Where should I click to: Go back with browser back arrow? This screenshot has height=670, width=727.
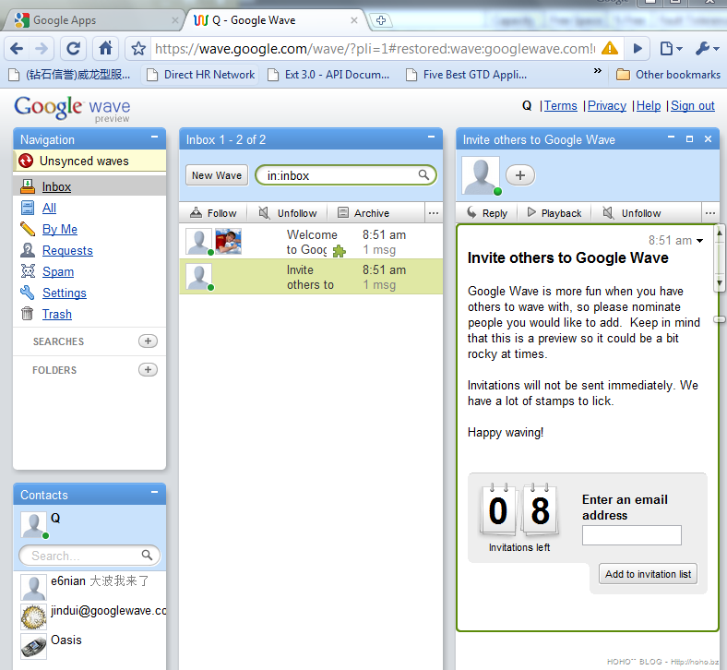click(17, 48)
